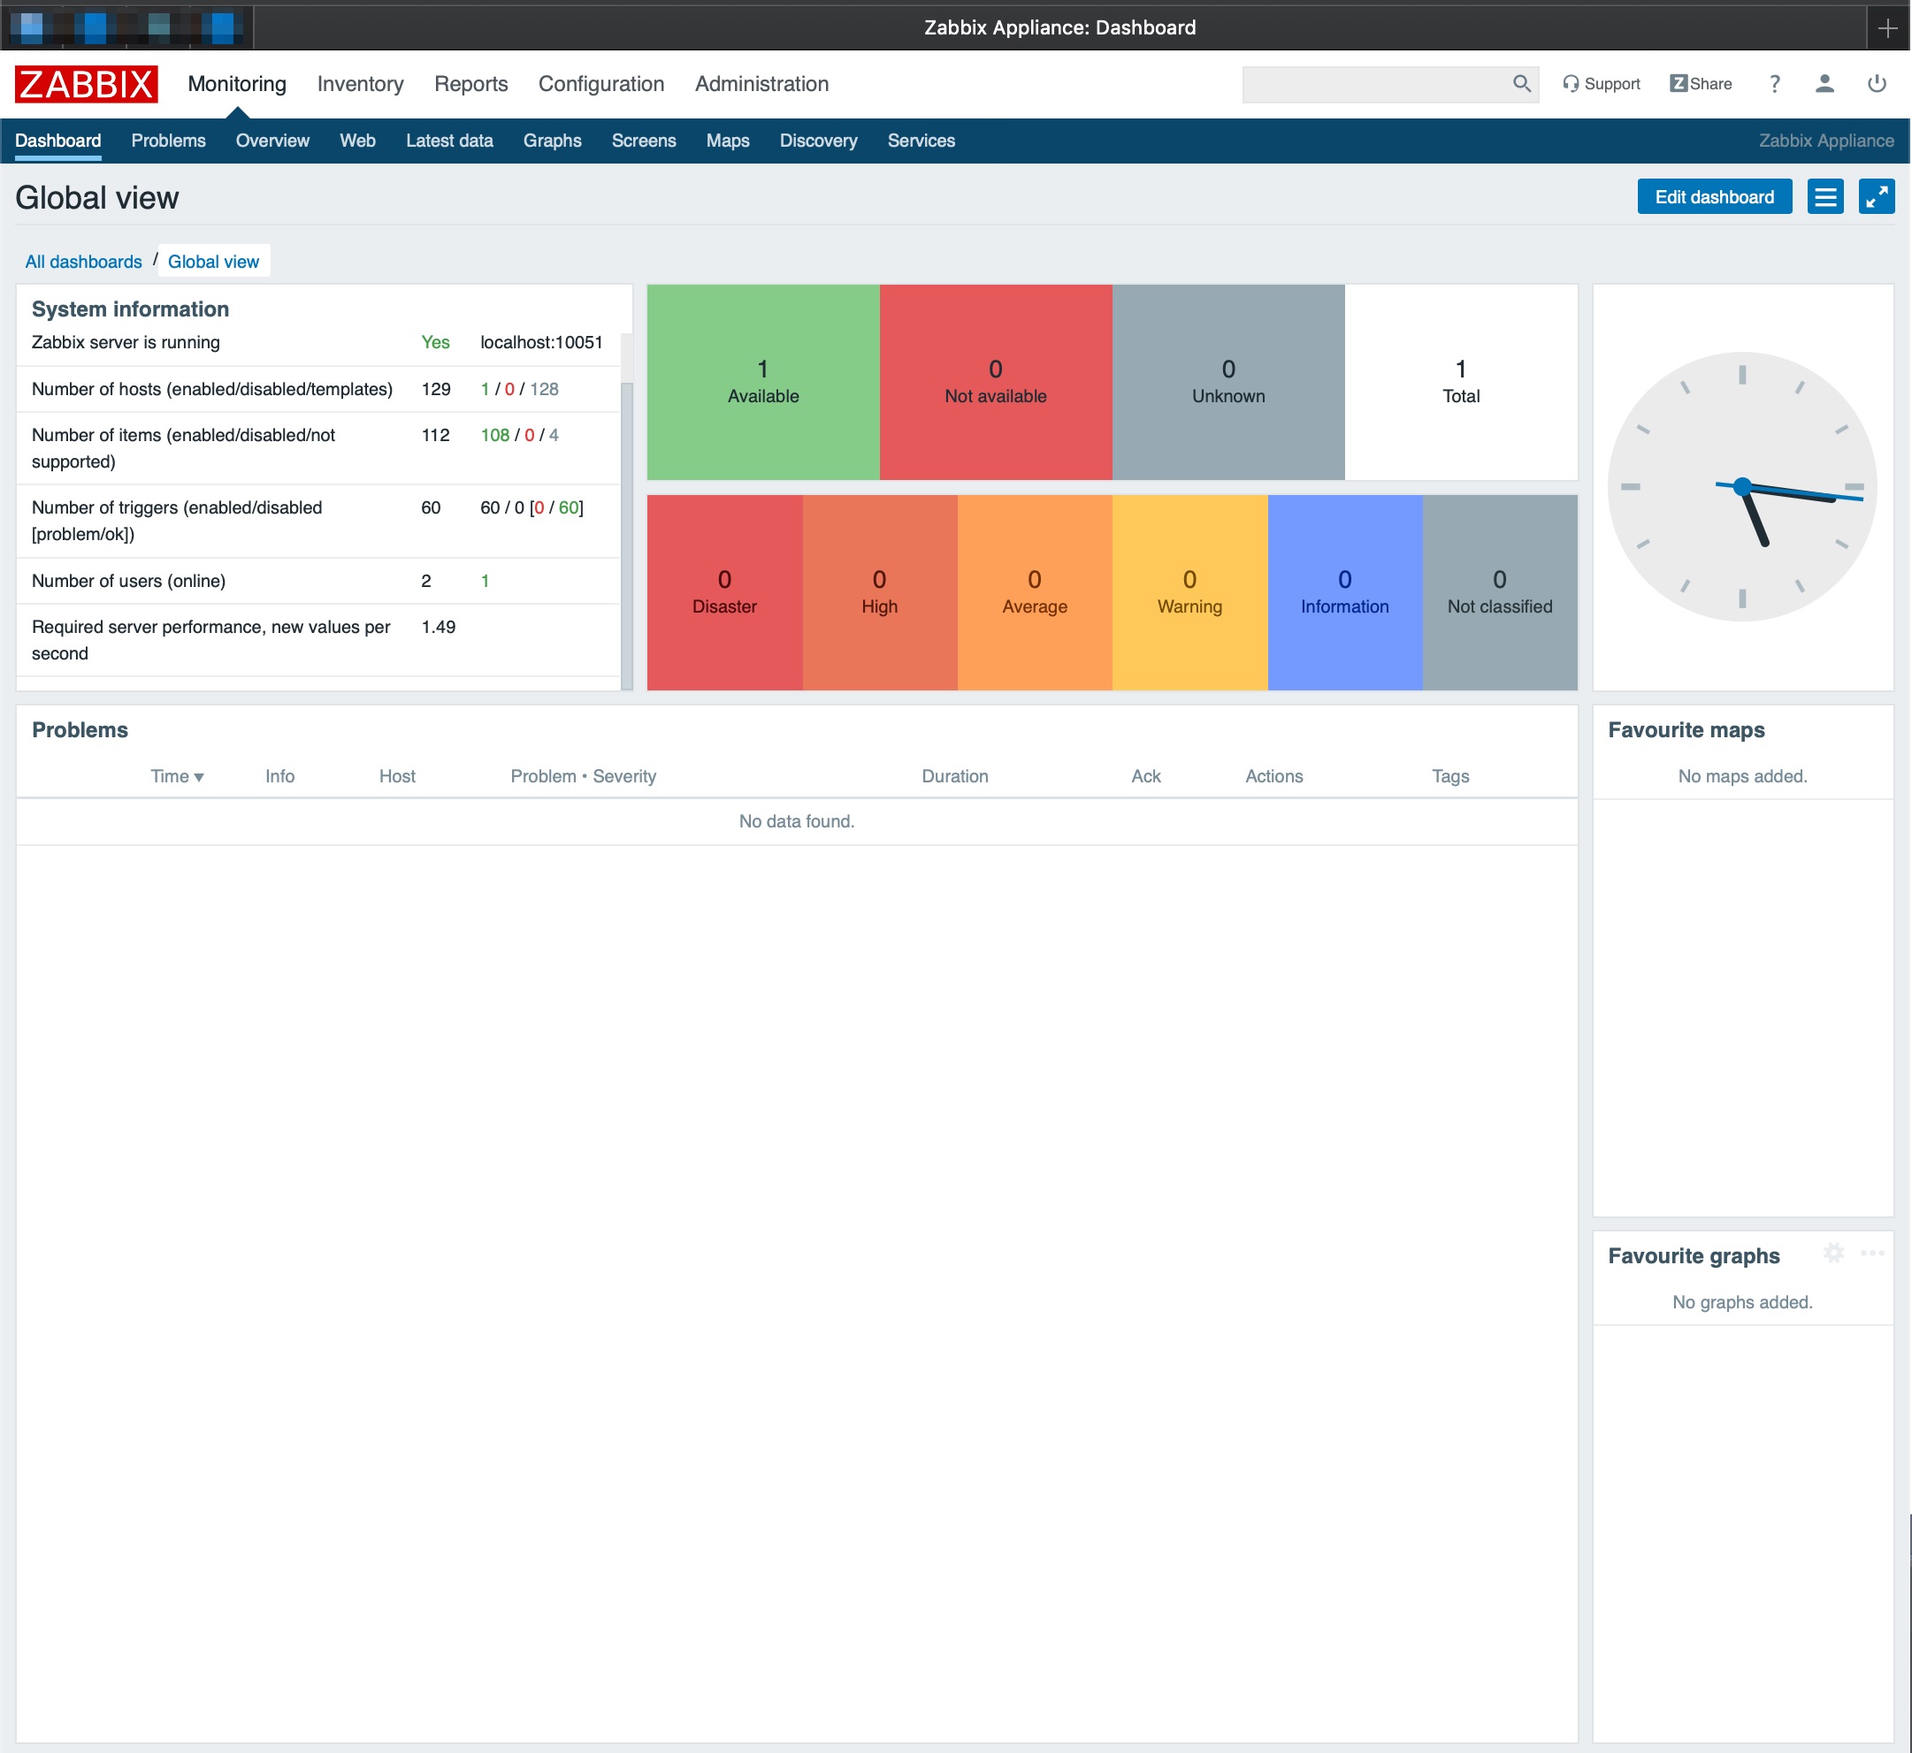Click the power sign-out icon
Viewport: 1912px width, 1753px height.
pos(1876,83)
